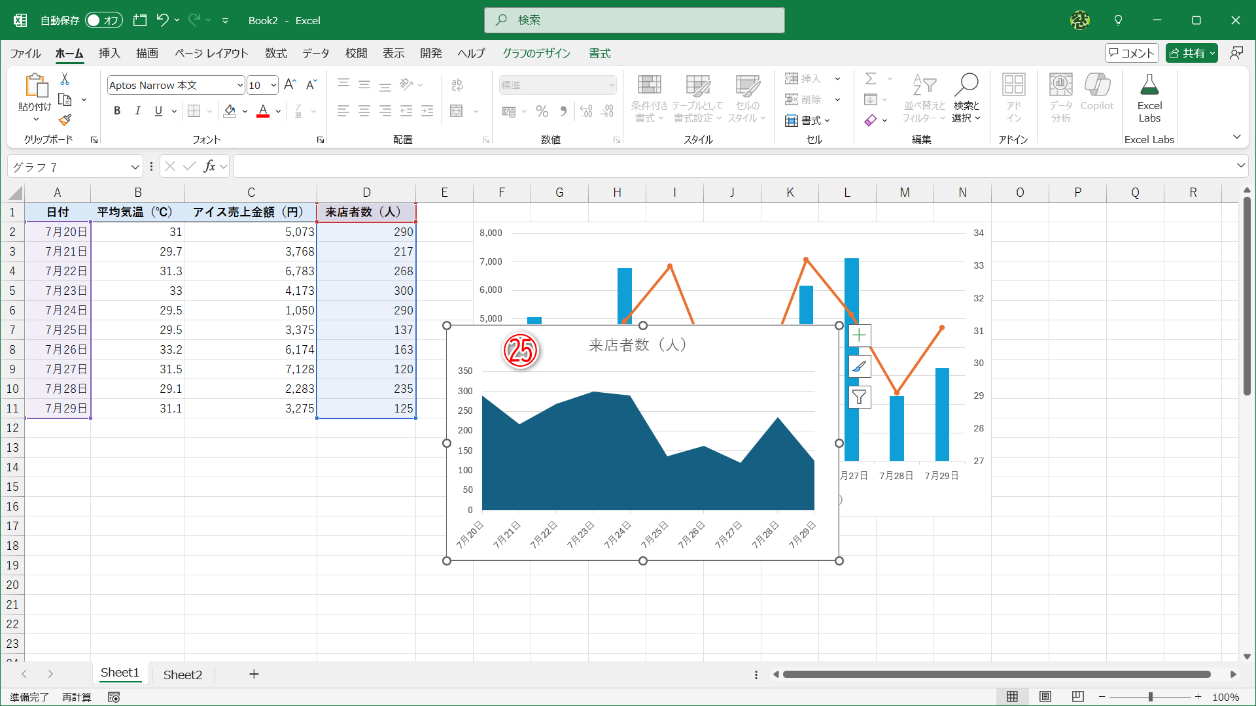1256x706 pixels.
Task: Toggle Italic formatting
Action: tap(137, 111)
